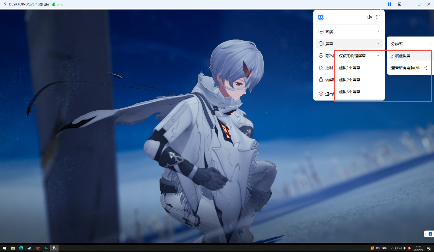
Task: Choose 虚拟3个屏幕 option
Action: tap(350, 92)
